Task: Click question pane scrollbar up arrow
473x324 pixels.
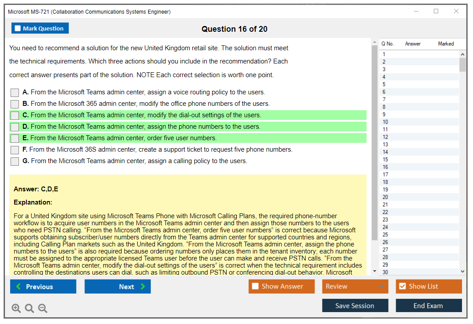Action: pos(374,42)
